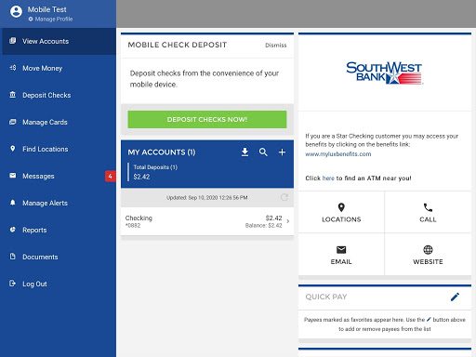Click the My Accounts (1) header
Screen dimensions: 476x357
[x=162, y=152]
